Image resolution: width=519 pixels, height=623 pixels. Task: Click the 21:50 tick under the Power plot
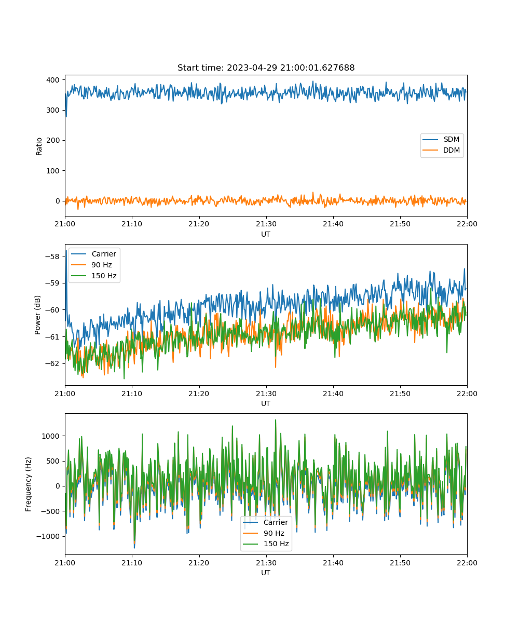tap(400, 393)
